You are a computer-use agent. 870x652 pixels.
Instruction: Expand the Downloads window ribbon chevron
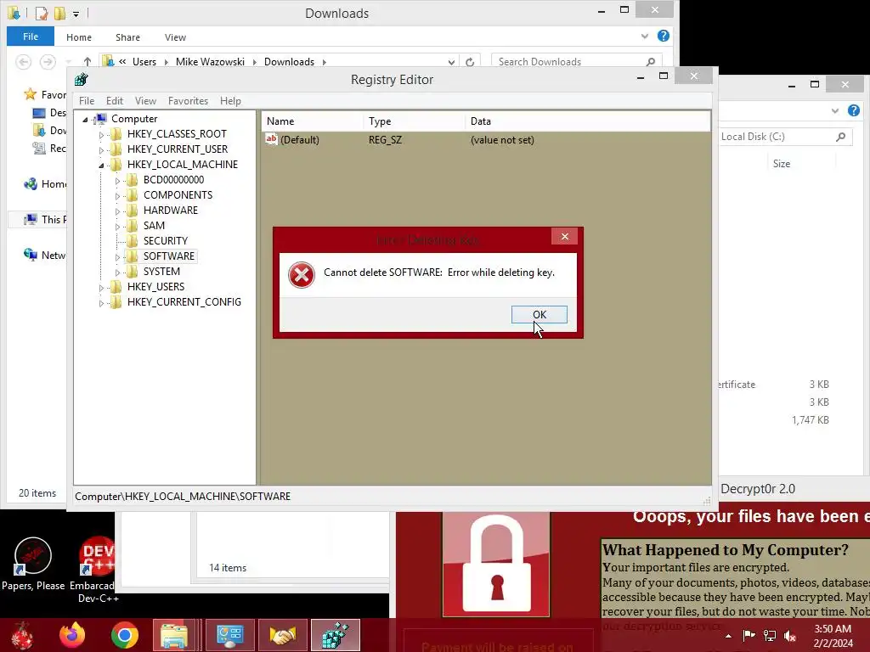pyautogui.click(x=645, y=36)
